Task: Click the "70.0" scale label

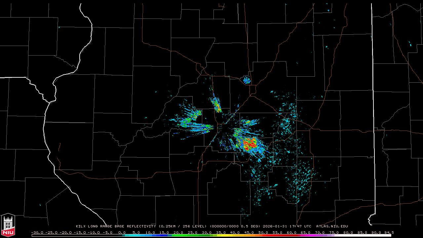Action: pos(320,232)
